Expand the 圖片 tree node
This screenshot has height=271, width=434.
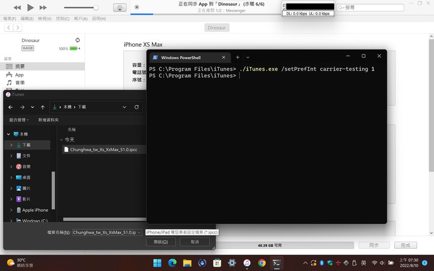[11, 188]
